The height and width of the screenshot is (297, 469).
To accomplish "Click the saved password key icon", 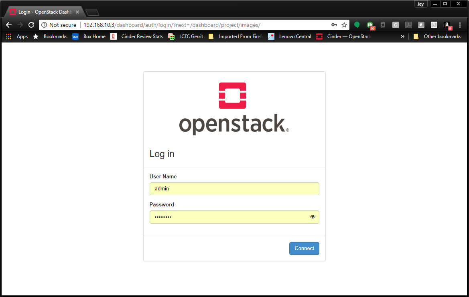I will (x=334, y=25).
